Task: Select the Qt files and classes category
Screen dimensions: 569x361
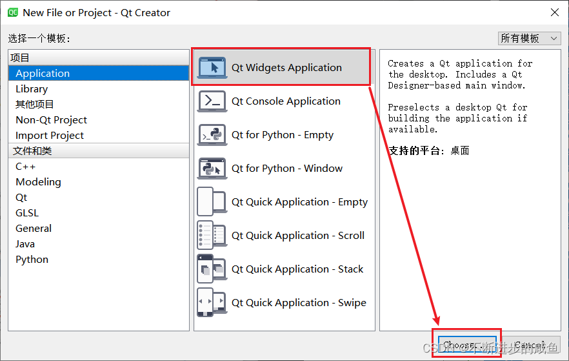Action: 99,198
